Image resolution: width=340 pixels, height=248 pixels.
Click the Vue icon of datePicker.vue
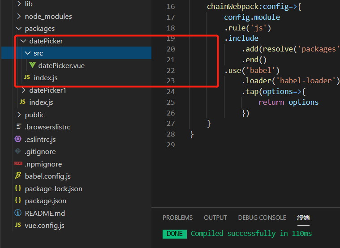tap(32, 65)
